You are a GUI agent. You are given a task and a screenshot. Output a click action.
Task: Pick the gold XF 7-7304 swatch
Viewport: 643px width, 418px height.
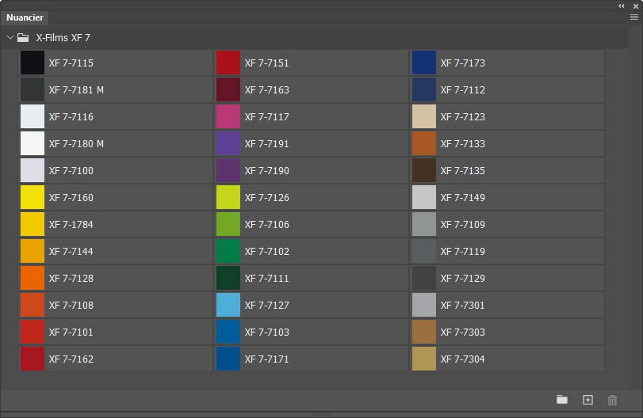coord(424,359)
